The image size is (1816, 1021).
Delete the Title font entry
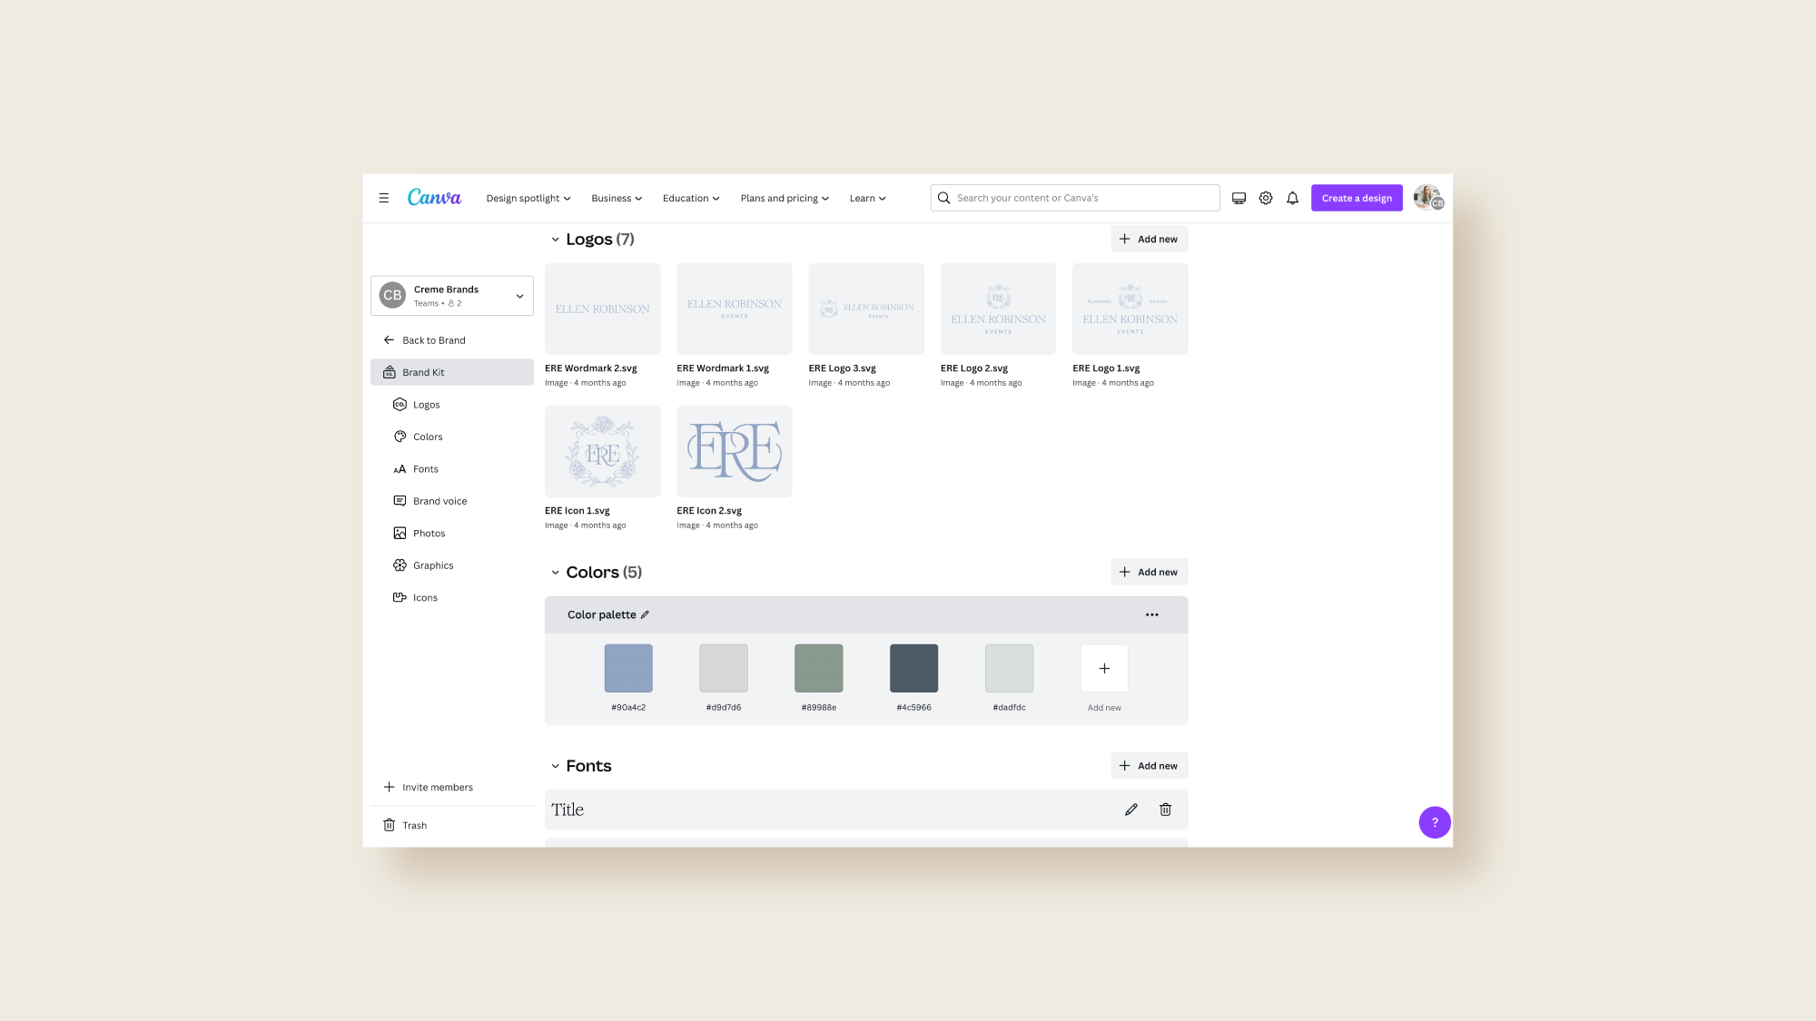pyautogui.click(x=1165, y=809)
